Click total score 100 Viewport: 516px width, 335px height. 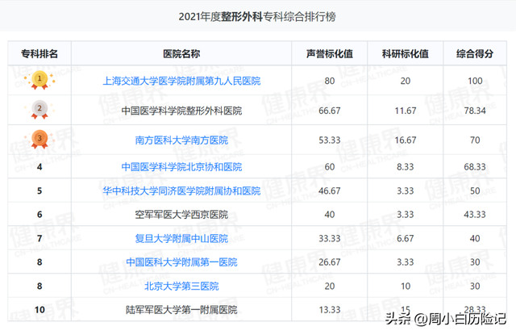[475, 81]
